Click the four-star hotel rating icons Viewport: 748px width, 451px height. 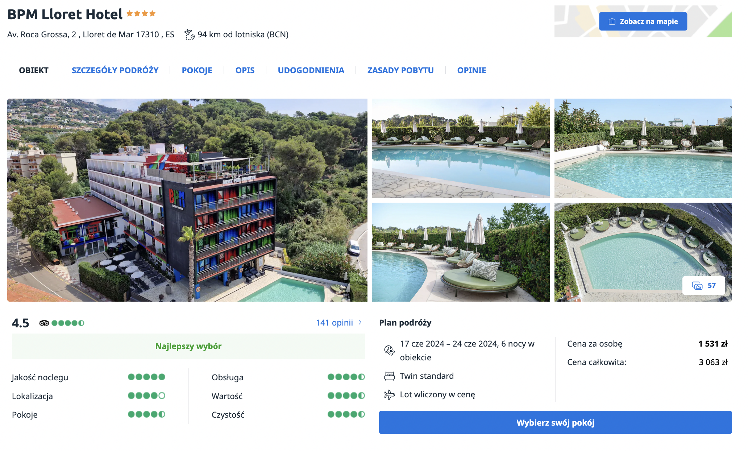click(141, 14)
